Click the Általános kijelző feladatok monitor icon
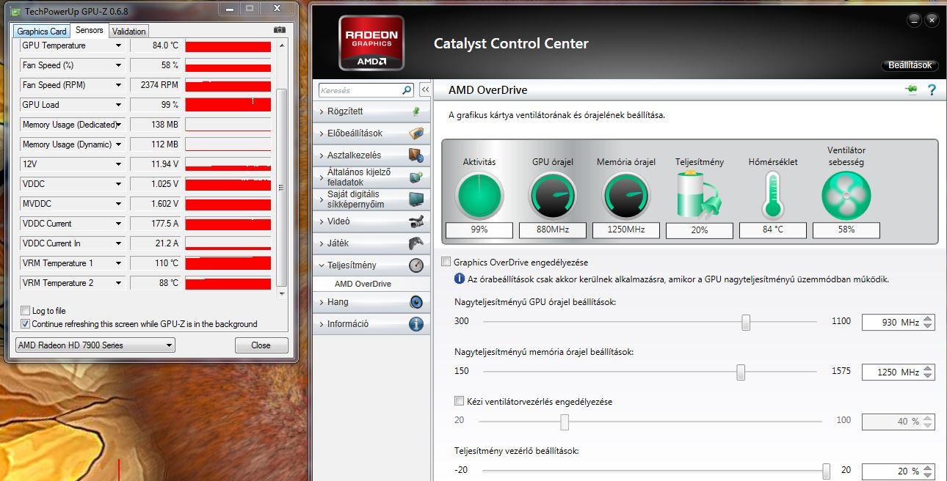 click(x=416, y=177)
